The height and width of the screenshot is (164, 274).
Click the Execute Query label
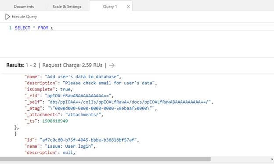pyautogui.click(x=24, y=17)
